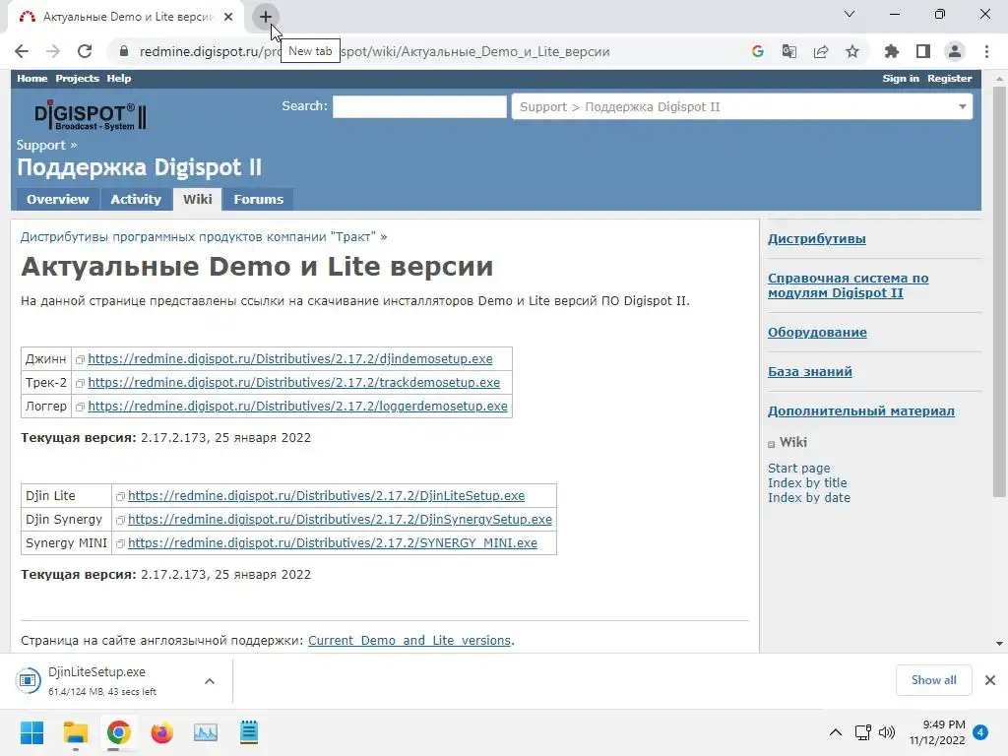
Task: Click external link icon beside SYNERGY_MINI.exe
Action: pos(120,543)
